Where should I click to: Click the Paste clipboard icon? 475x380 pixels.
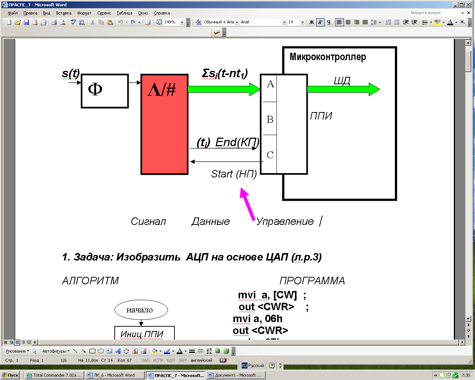tap(109, 22)
